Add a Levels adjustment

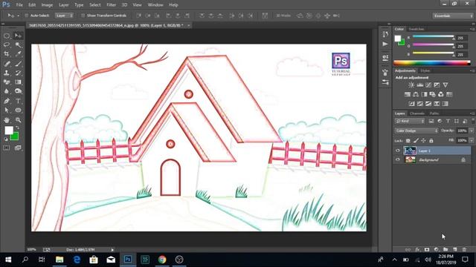click(419, 85)
